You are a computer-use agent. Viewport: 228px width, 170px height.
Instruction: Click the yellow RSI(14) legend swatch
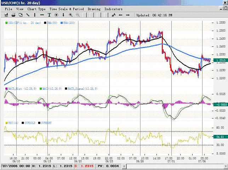[6, 123]
